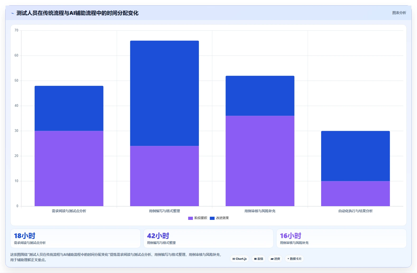Screen dimensions: 417x273
Task: Click the 用例编写与格式整理 x-axis label
Action: point(165,211)
